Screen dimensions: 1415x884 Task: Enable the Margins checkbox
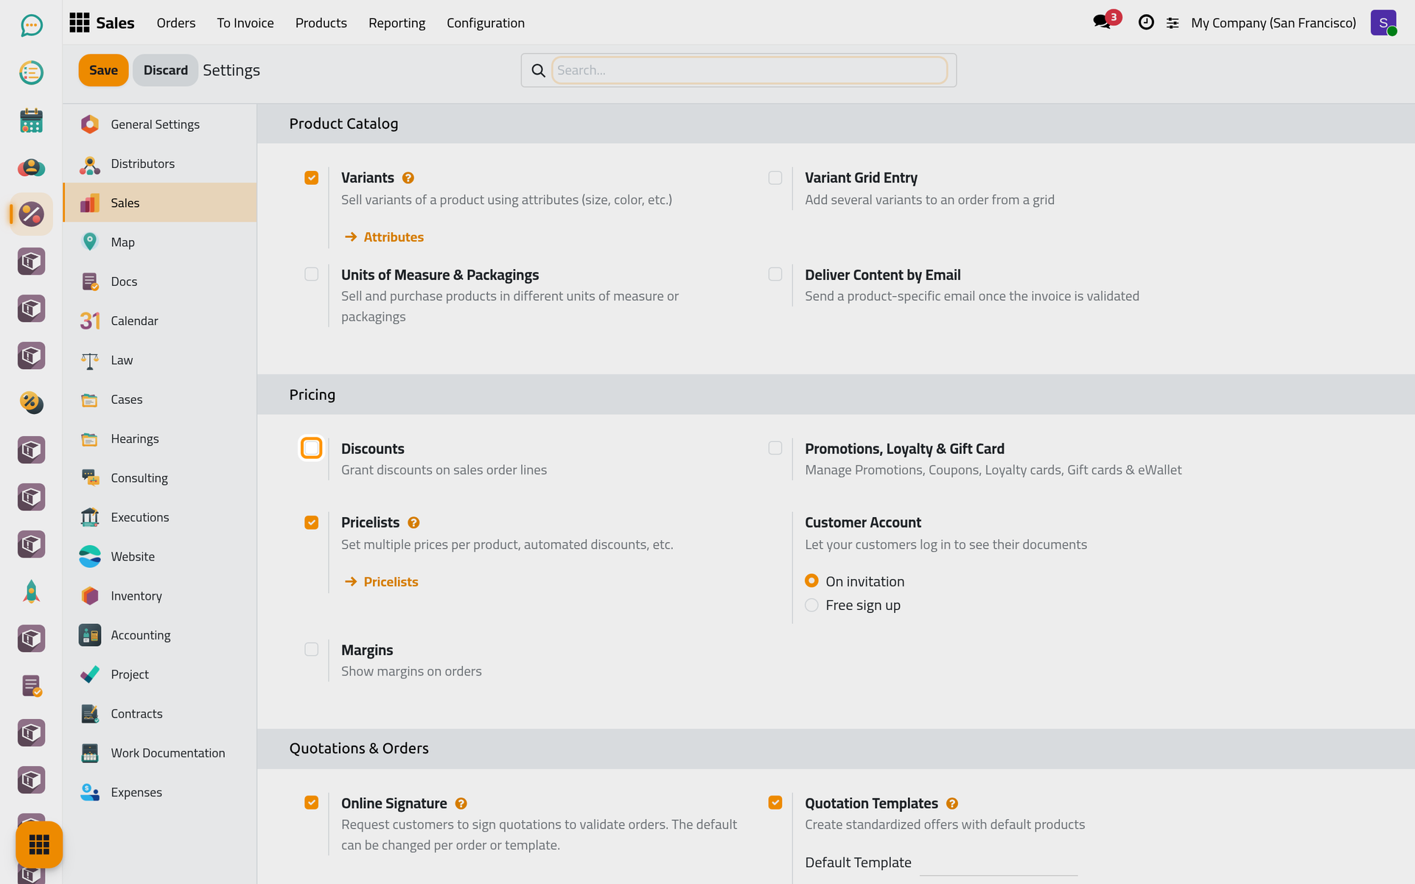(x=312, y=649)
